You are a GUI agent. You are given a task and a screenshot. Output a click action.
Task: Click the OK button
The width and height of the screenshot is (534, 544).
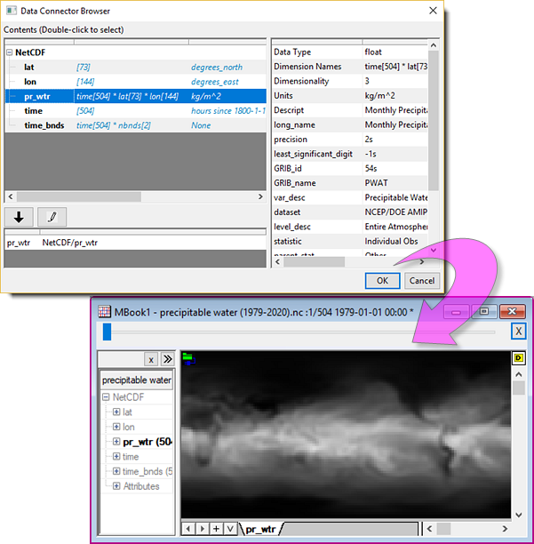(x=382, y=280)
